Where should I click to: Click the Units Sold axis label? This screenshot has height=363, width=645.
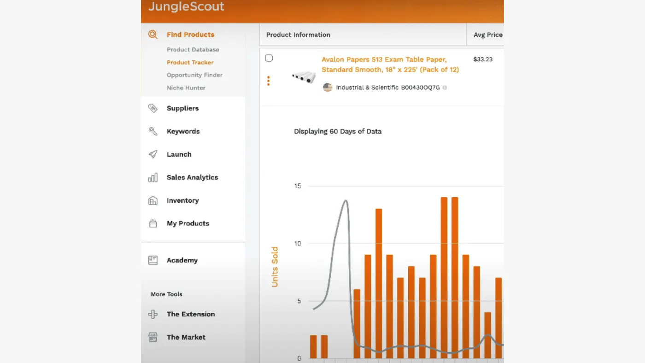[x=275, y=267]
